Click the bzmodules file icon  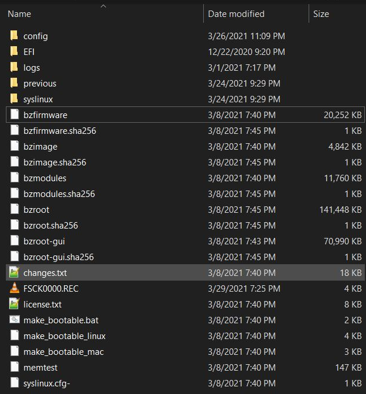click(x=15, y=178)
